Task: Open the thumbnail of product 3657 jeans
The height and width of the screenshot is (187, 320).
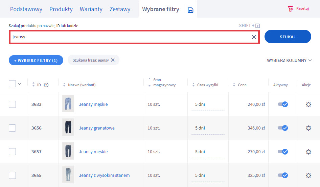Action: [68, 151]
